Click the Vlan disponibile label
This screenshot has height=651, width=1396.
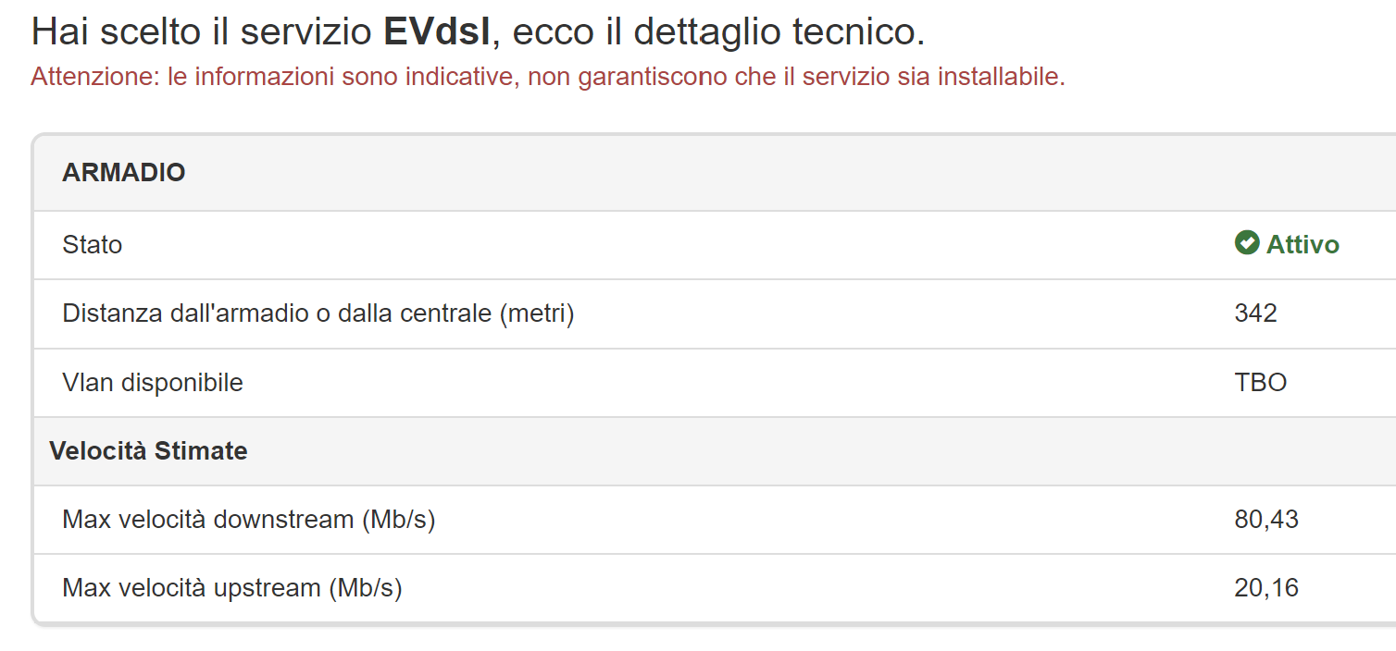tap(153, 382)
